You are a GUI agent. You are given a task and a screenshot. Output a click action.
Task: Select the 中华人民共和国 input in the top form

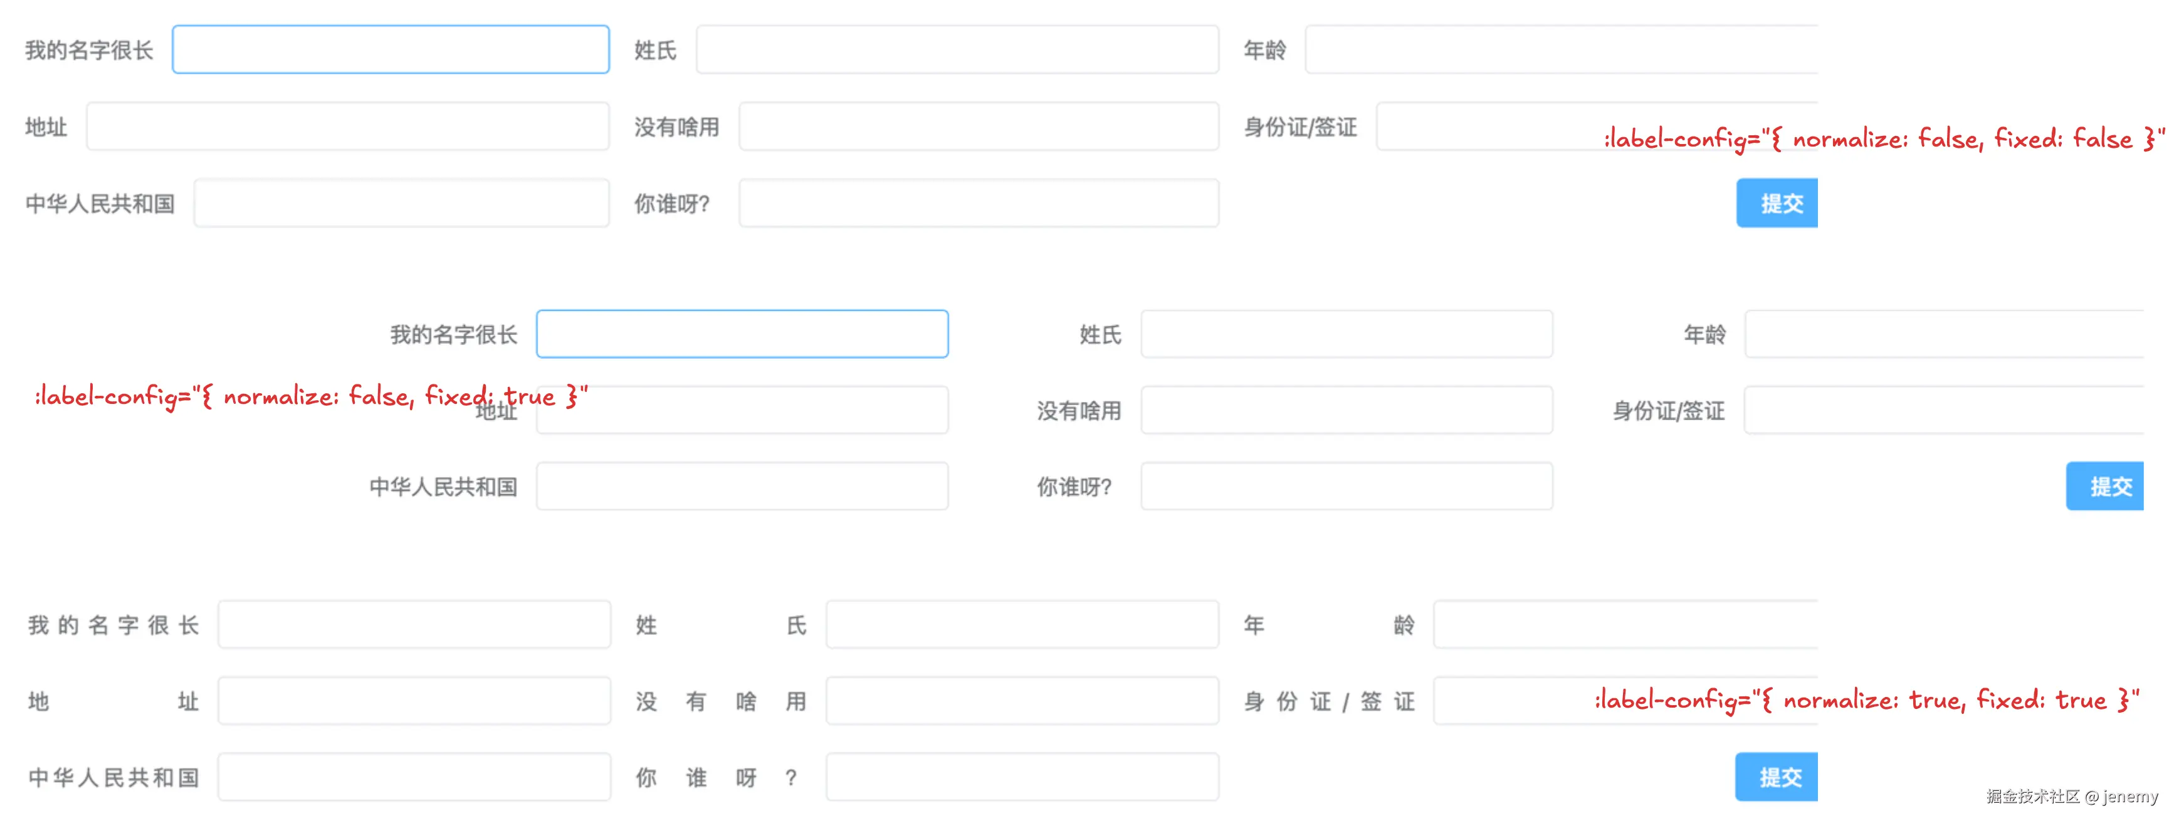pos(401,203)
